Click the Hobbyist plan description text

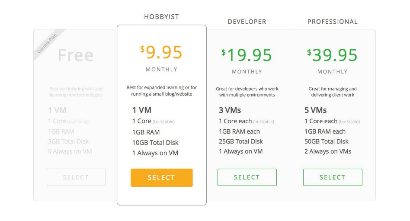(x=161, y=91)
